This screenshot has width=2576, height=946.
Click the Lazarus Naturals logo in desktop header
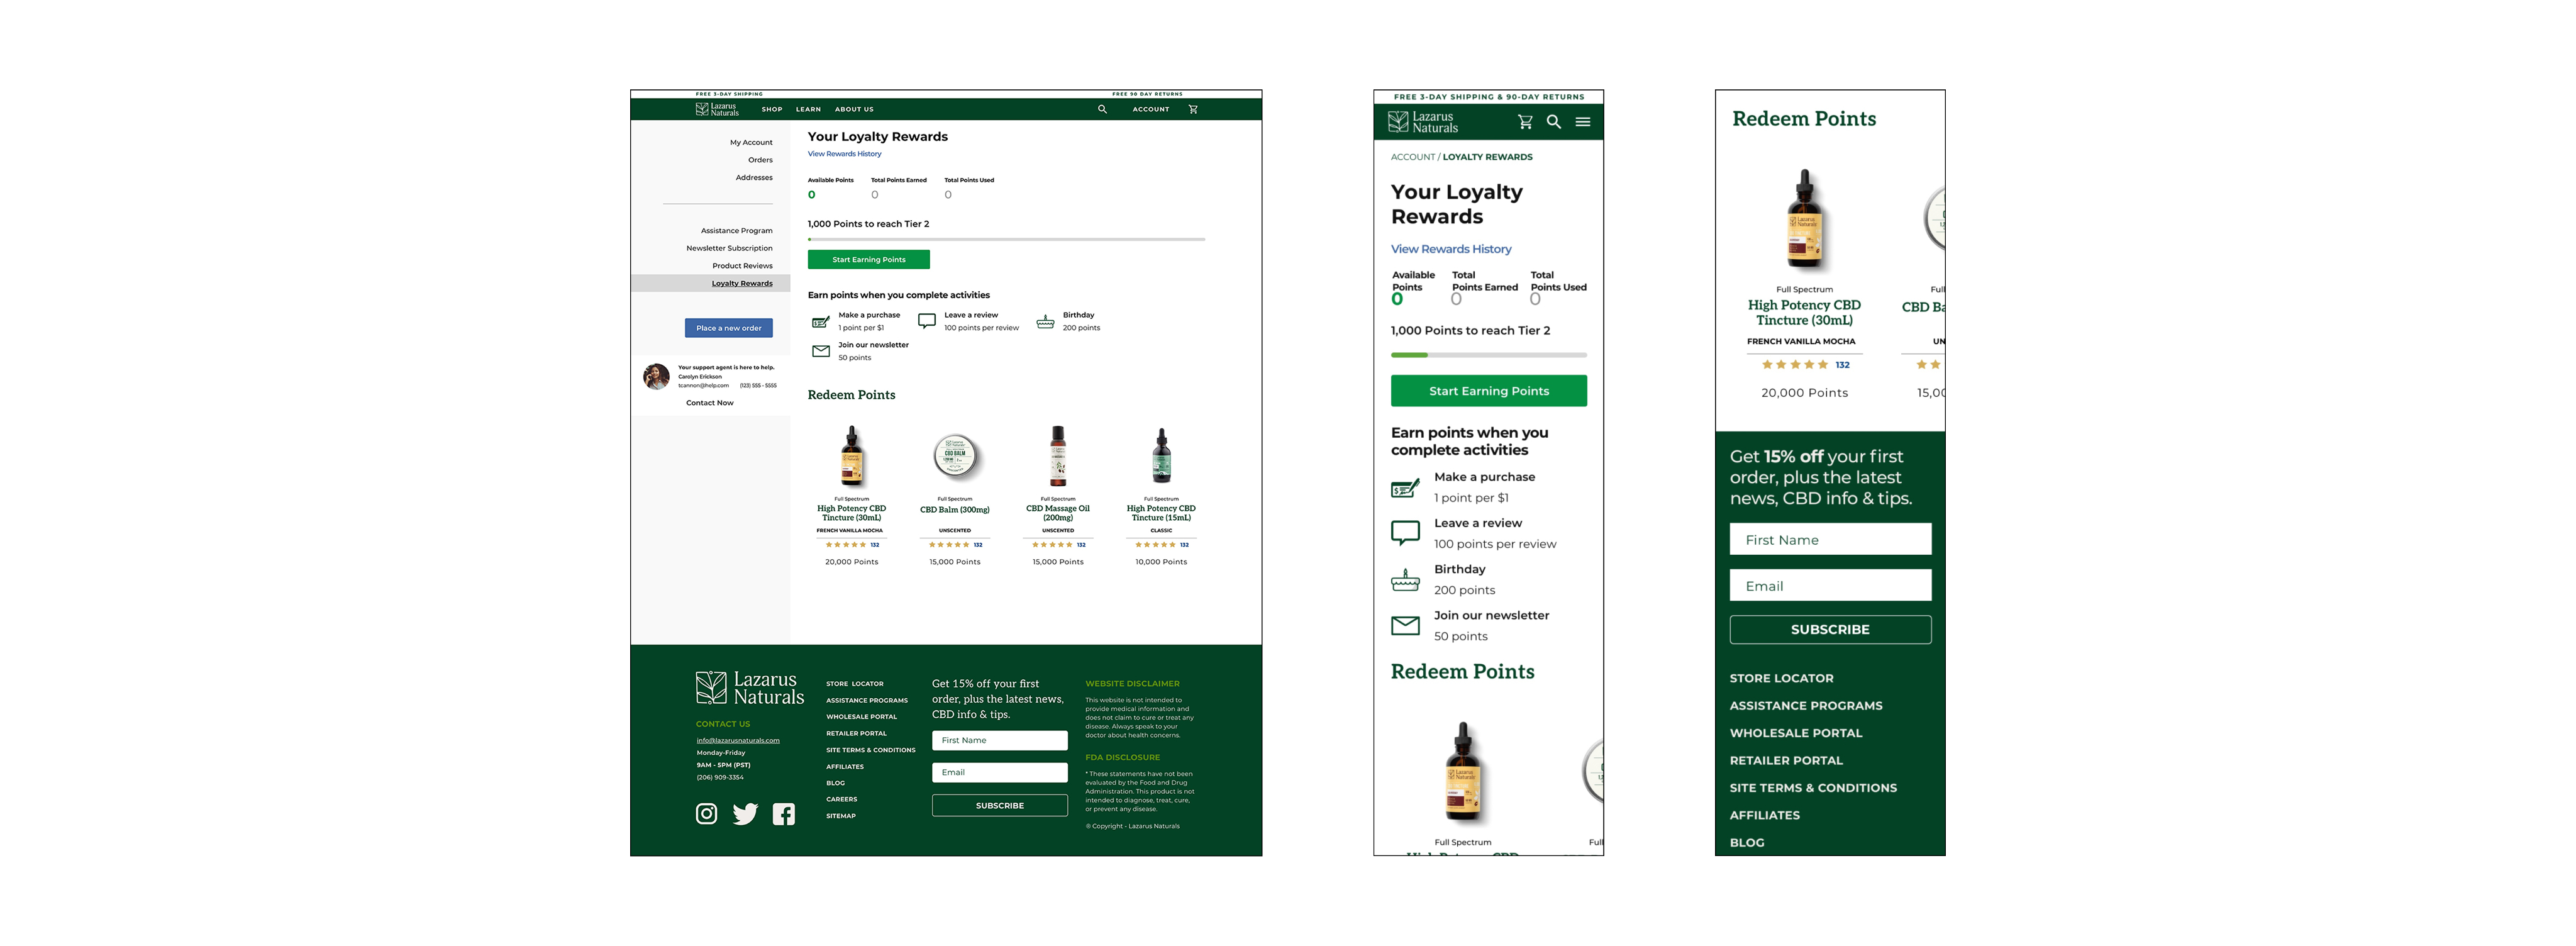pos(717,109)
